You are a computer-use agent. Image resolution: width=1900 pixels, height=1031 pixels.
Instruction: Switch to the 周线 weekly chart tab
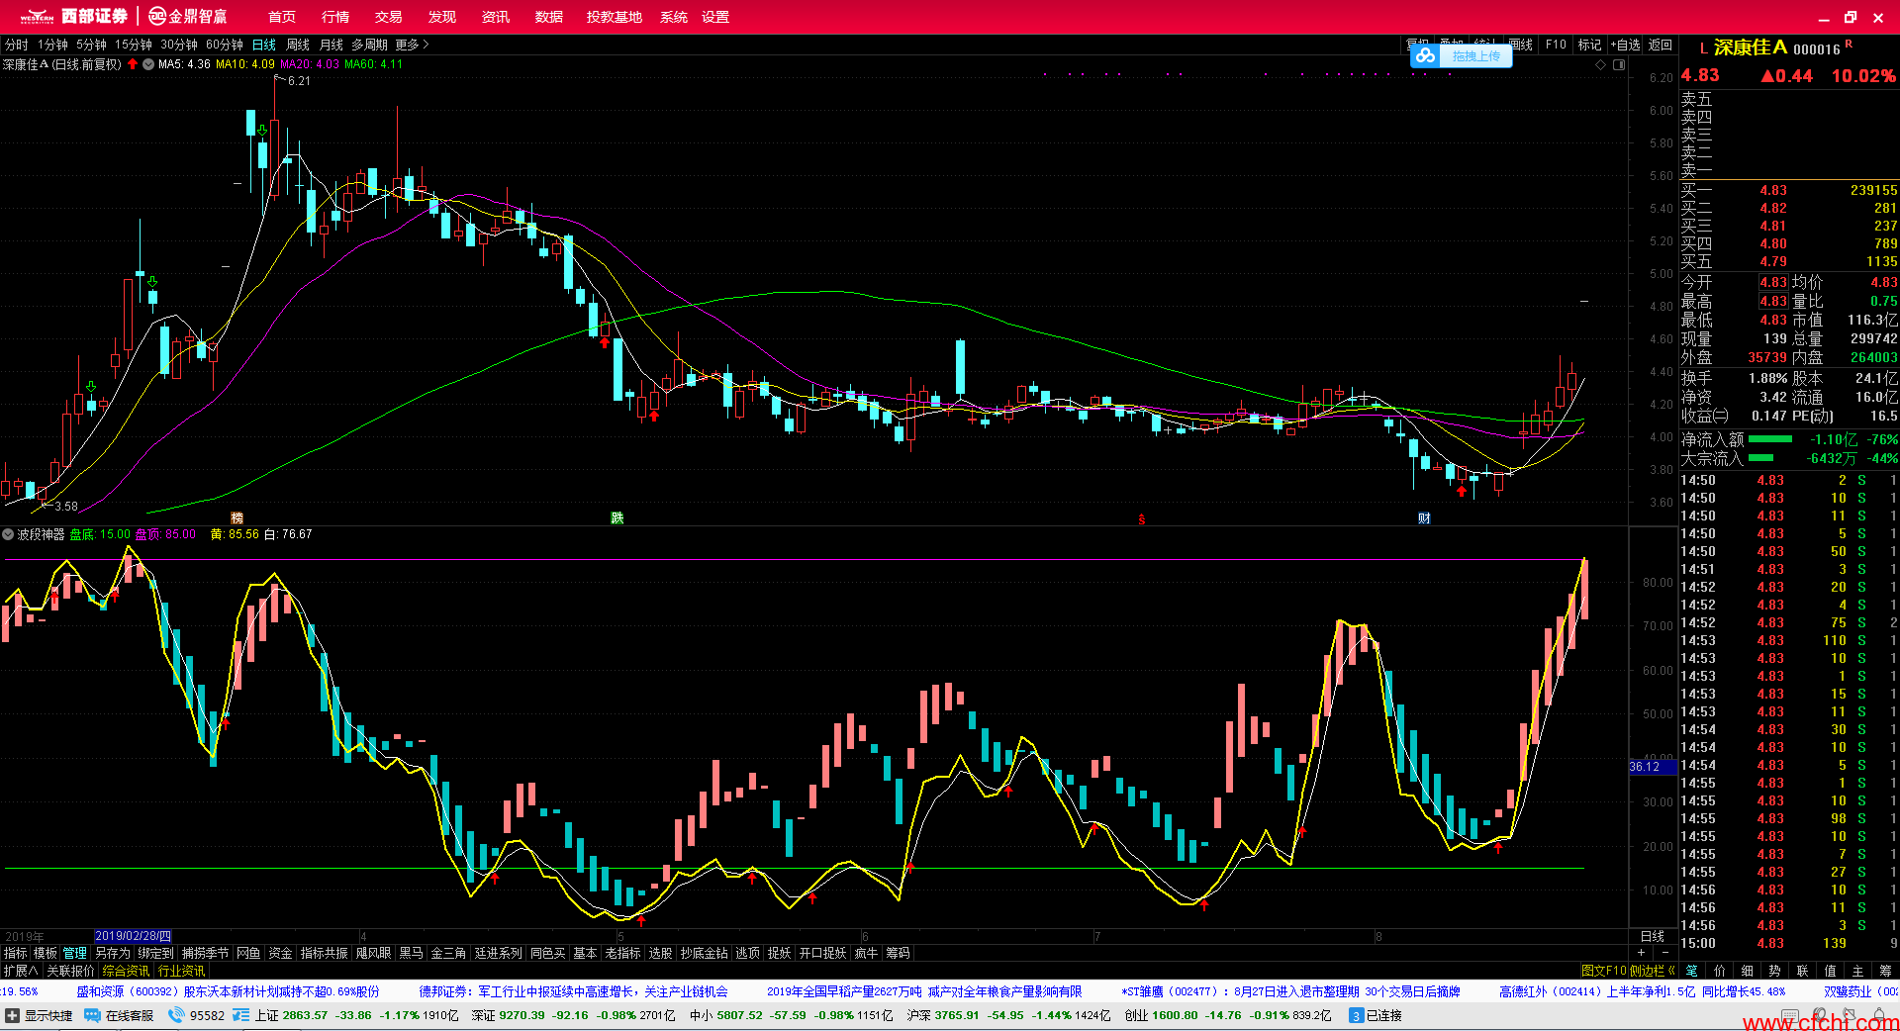point(298,45)
